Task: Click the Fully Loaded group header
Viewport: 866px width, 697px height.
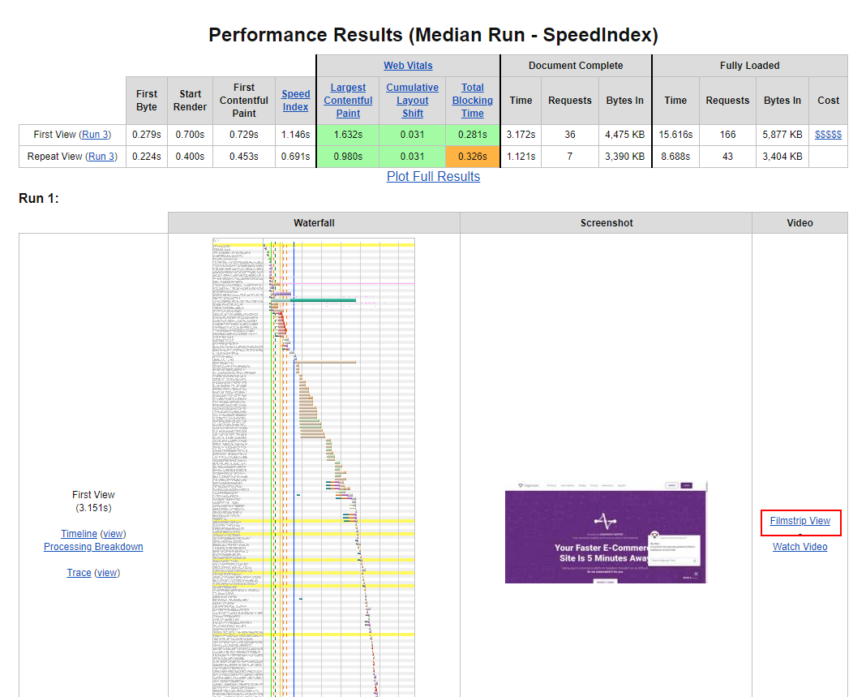Action: coord(749,65)
